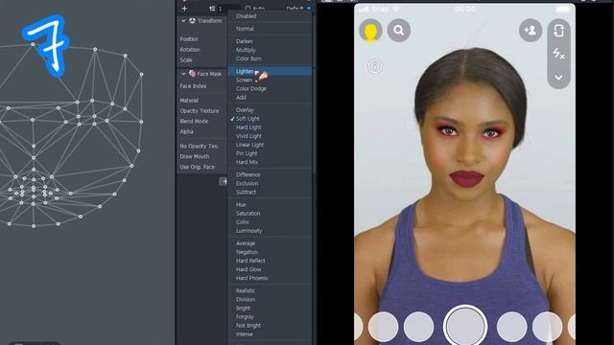Click the Position property label

[189, 39]
